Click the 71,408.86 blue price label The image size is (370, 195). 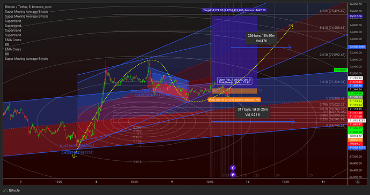tap(356, 85)
